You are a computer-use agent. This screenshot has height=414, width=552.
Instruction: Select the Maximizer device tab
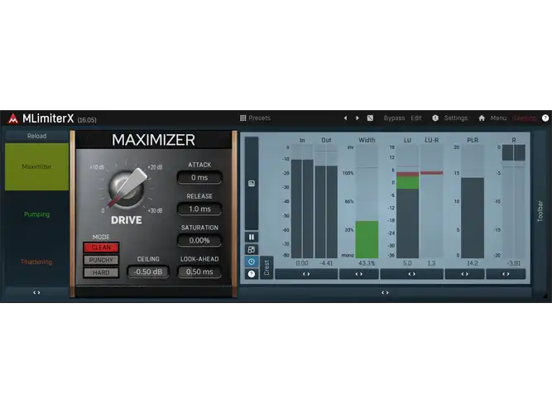(x=36, y=166)
